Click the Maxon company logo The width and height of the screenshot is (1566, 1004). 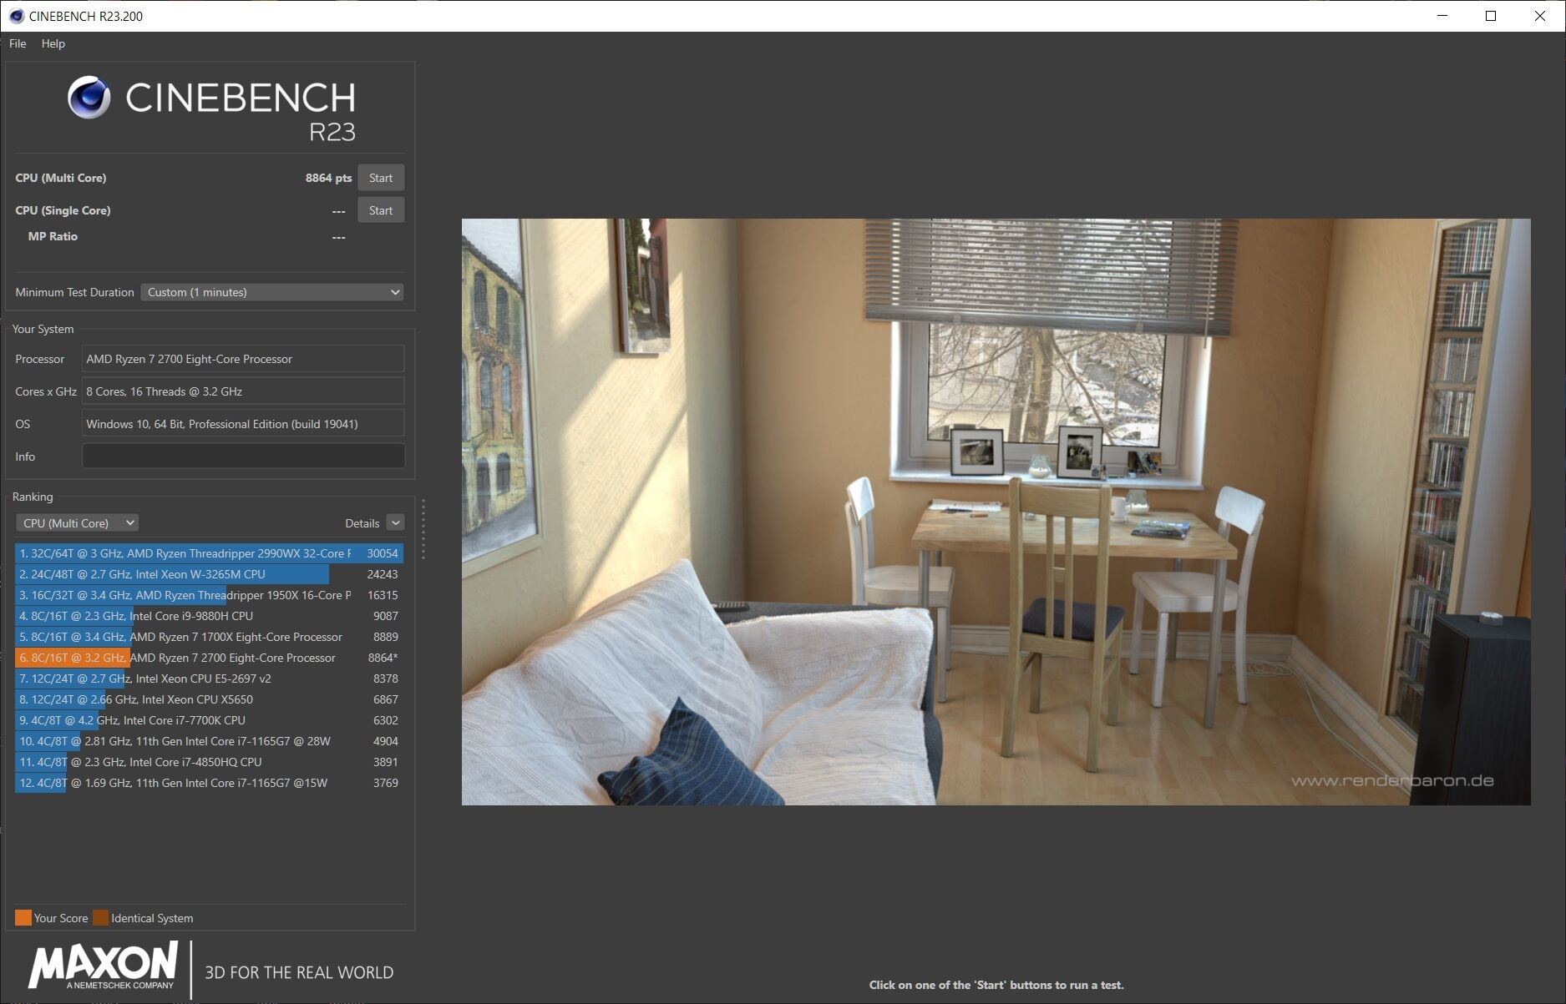click(104, 966)
